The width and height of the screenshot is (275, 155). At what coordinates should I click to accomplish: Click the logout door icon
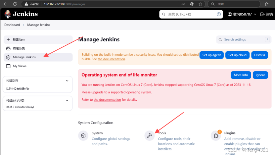[x=262, y=14]
